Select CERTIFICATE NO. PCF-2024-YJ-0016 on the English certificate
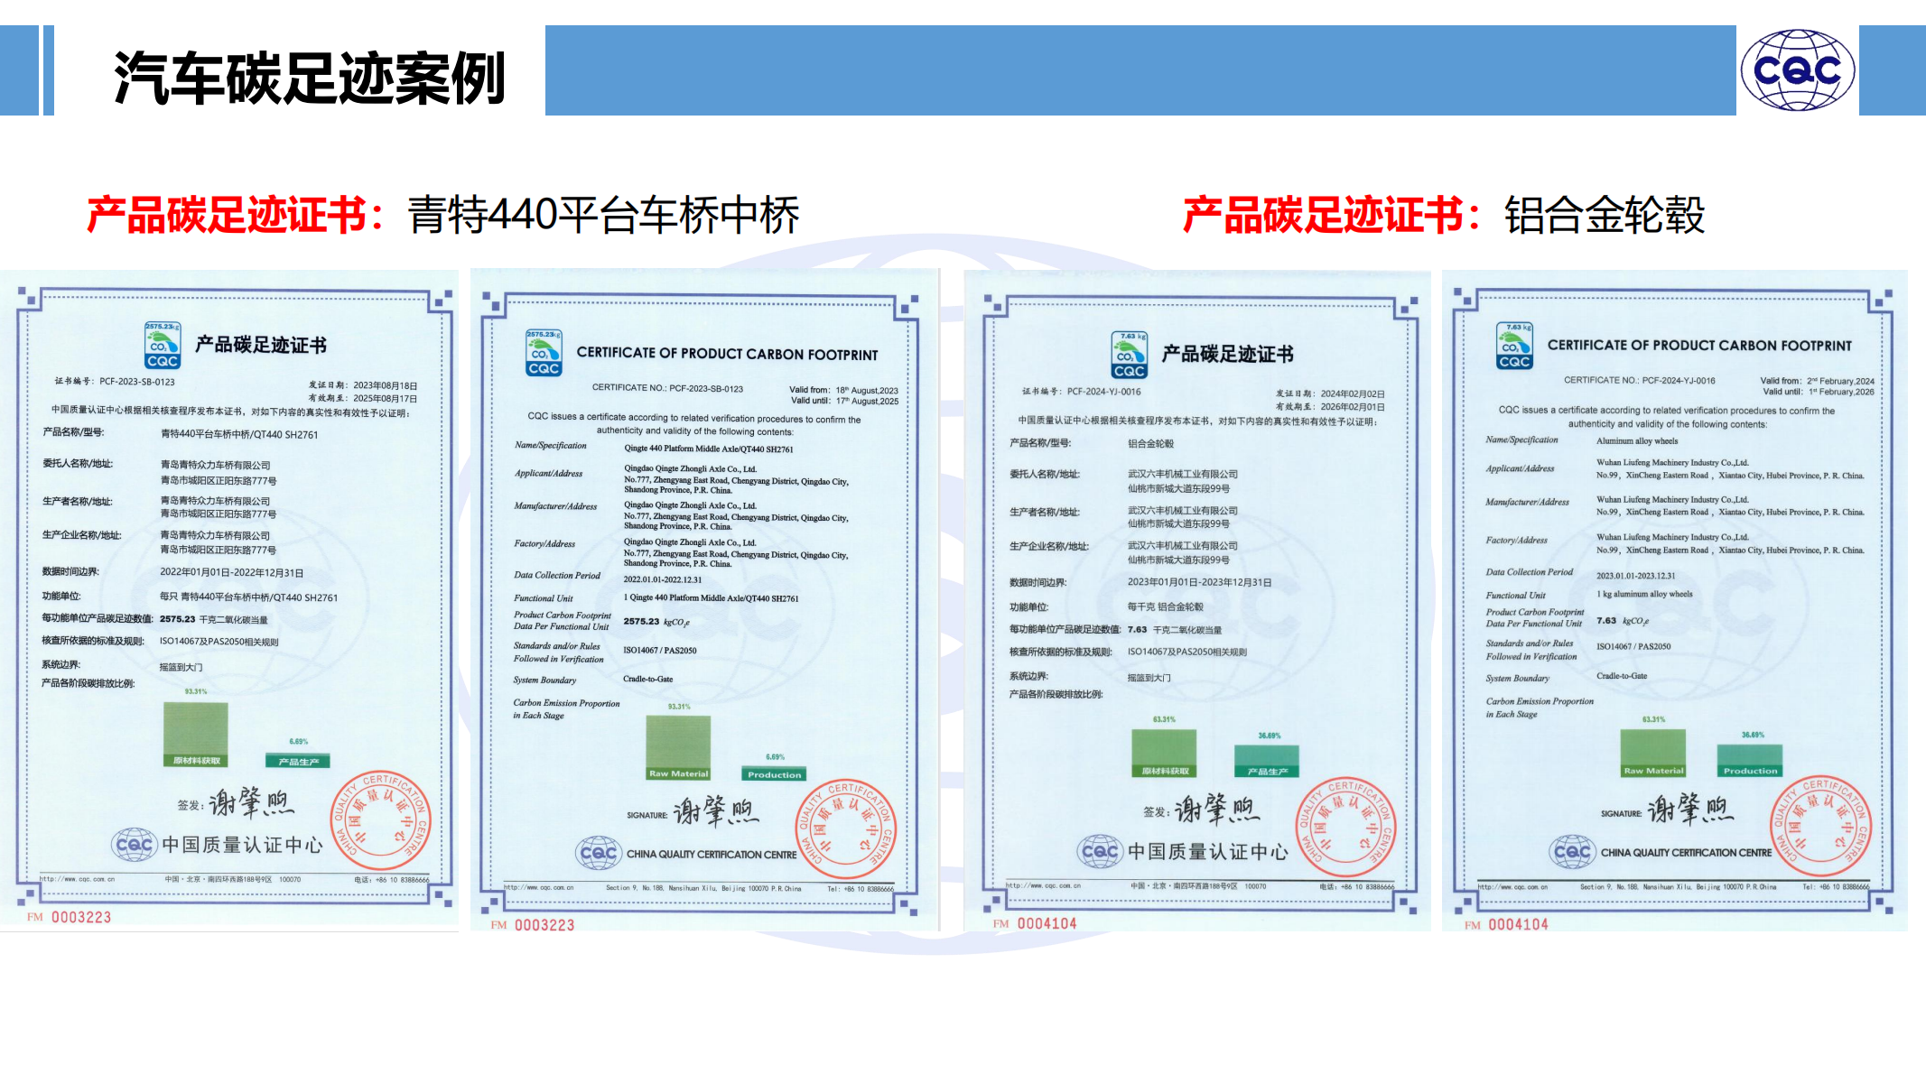Screen dimensions: 1926x1083 pos(1640,381)
